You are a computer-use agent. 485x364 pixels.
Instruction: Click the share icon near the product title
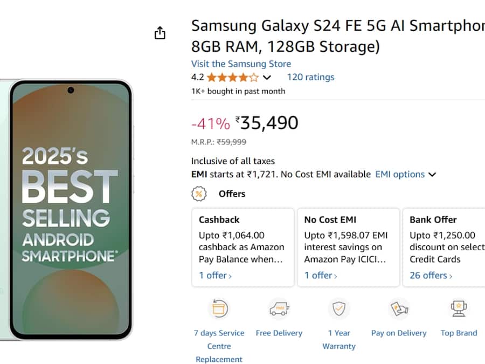[160, 33]
